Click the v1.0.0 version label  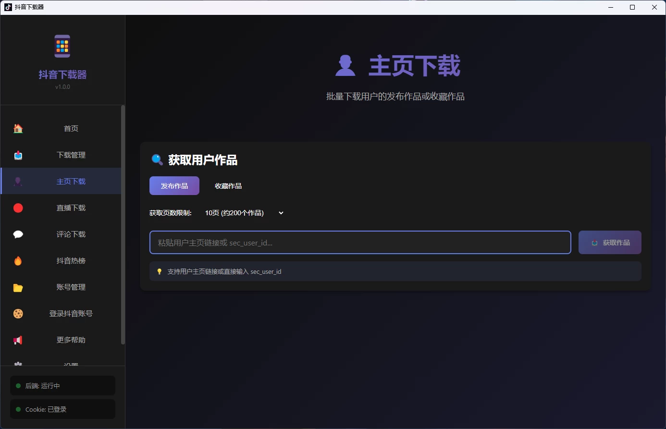[62, 87]
